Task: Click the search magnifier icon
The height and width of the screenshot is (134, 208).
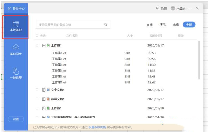Action: coord(106,25)
